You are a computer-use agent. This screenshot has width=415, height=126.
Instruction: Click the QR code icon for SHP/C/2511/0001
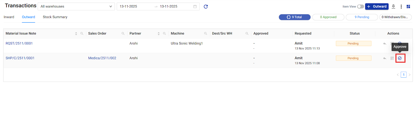(x=392, y=58)
